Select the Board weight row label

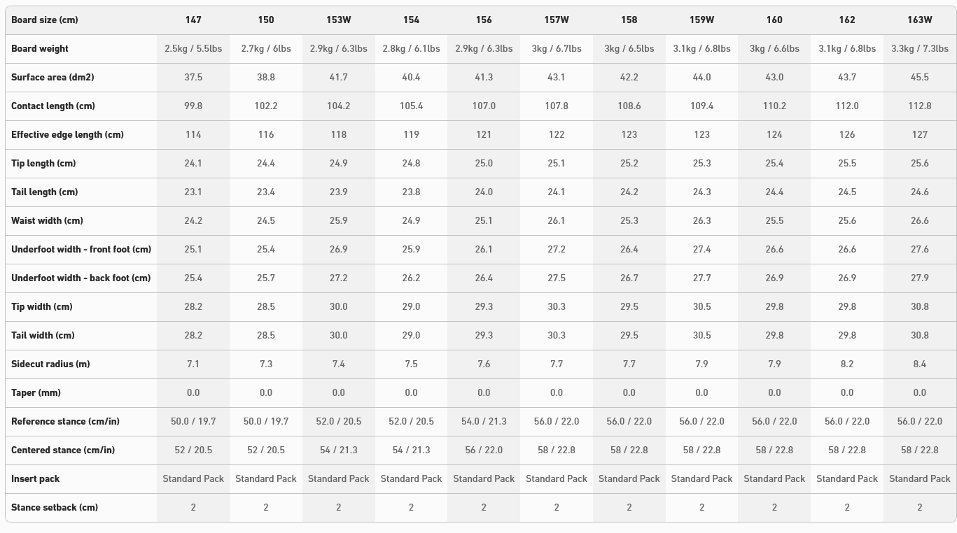tap(40, 48)
